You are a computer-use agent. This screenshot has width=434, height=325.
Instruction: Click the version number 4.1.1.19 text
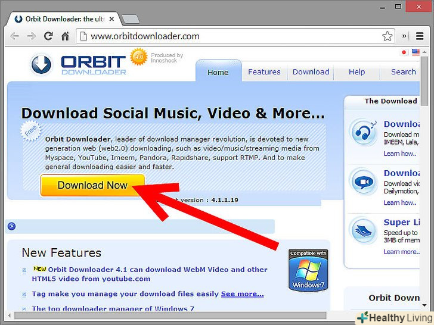[x=225, y=200]
